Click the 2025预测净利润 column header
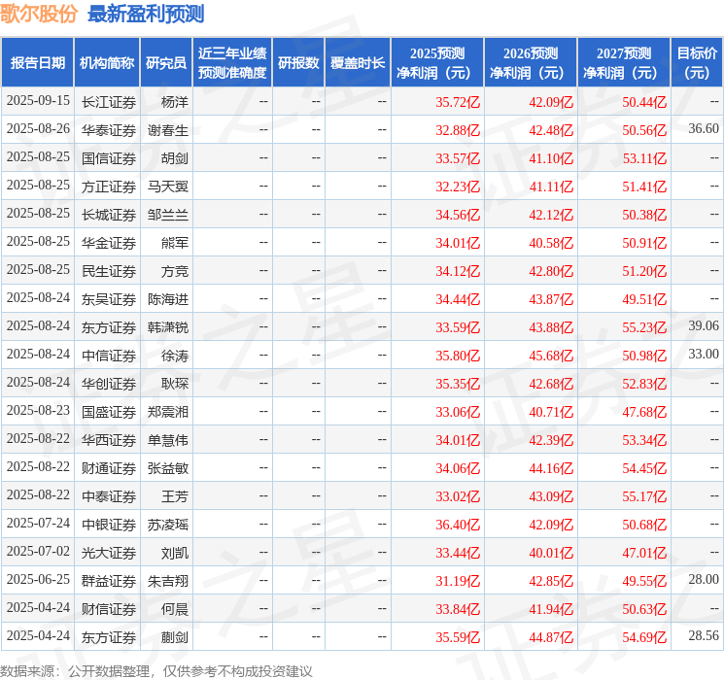The width and height of the screenshot is (724, 680). click(x=436, y=62)
